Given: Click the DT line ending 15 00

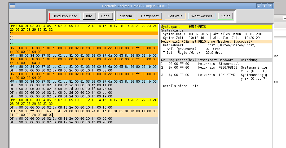Looking at the screenshot, I should click(x=84, y=107).
